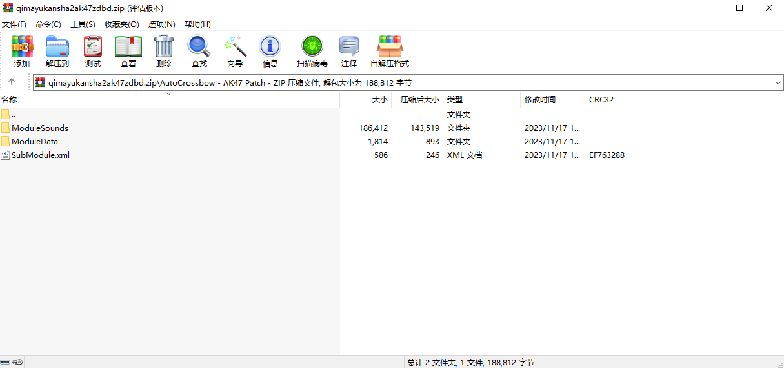Click the ModuleData folder icon
Viewport: 784px width, 368px height.
tap(6, 141)
